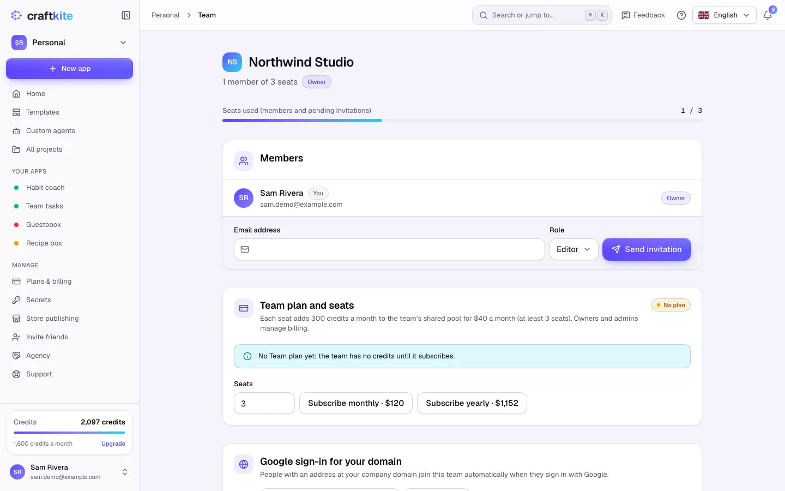
Task: Expand the Personal workspace switcher
Action: [x=69, y=43]
